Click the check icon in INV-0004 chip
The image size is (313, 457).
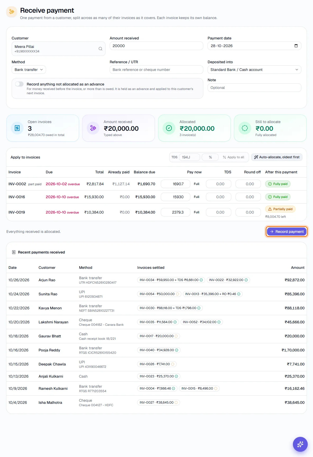pos(173,388)
